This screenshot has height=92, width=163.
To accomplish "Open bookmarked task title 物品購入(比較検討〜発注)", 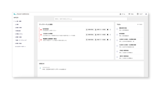I will tap(50, 39).
